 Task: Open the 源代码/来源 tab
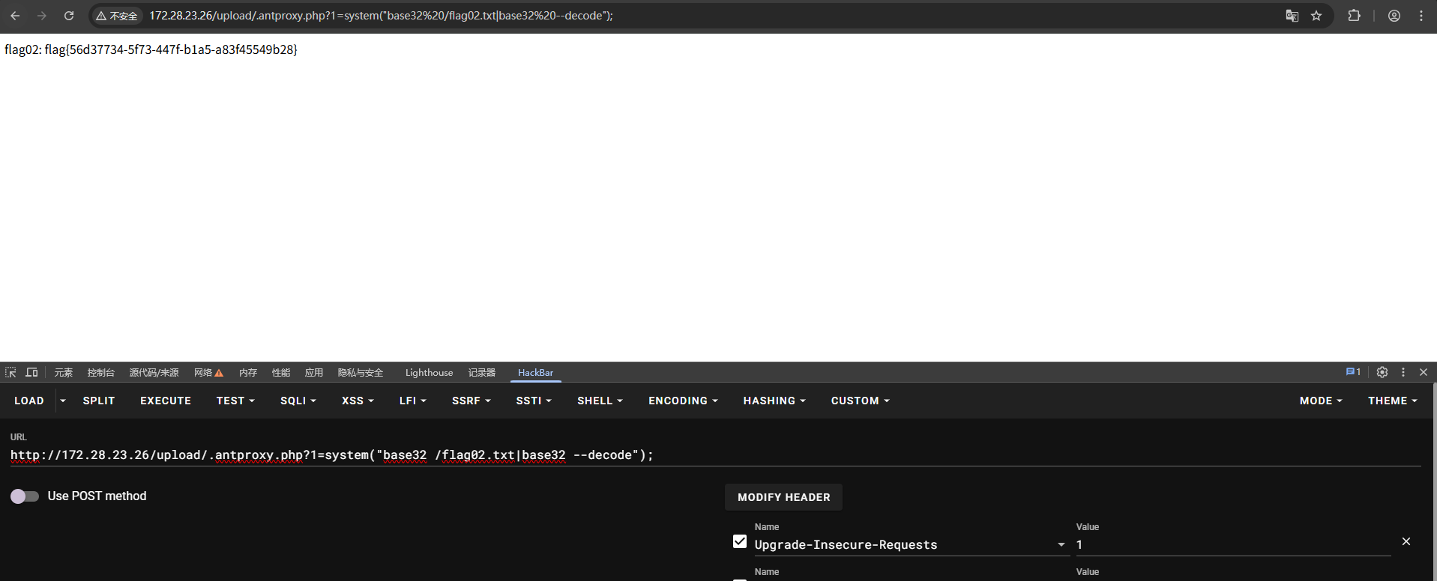point(154,372)
